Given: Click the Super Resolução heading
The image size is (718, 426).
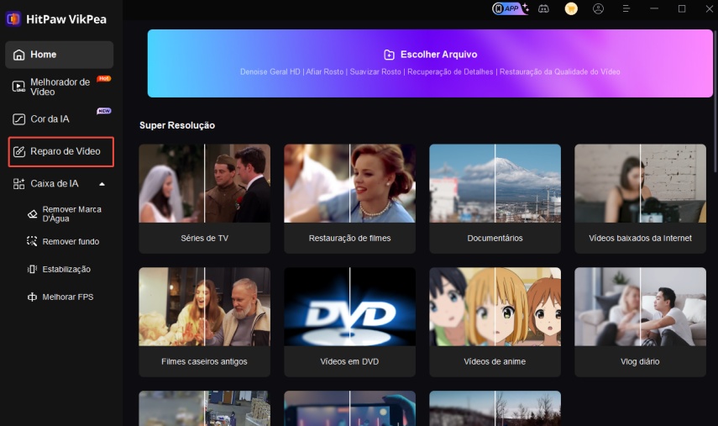Looking at the screenshot, I should pos(177,125).
